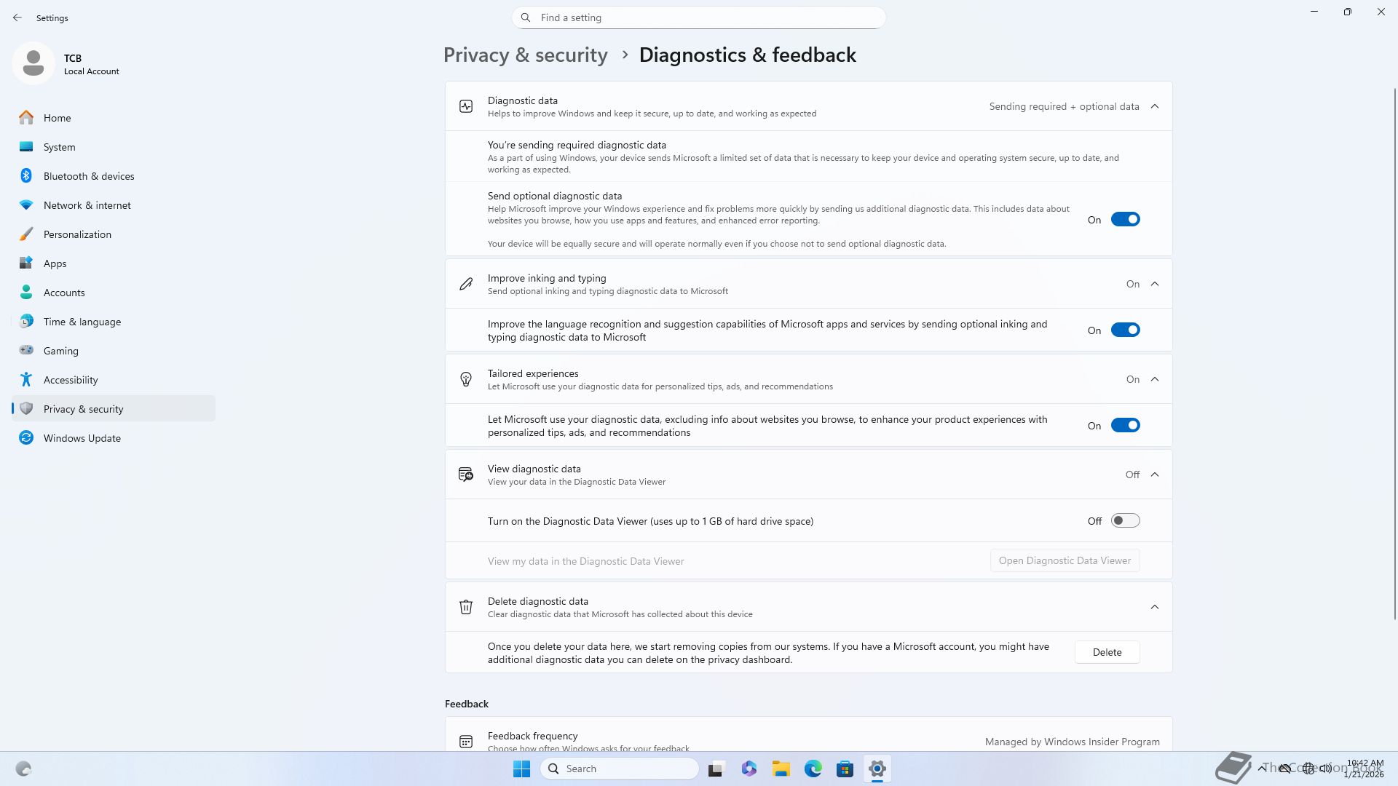Click the Delete diagnostic data trash icon
Viewport: 1398px width, 786px height.
coord(466,607)
